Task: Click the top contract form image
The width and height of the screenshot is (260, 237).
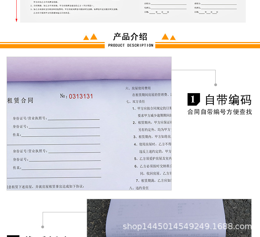Action: click(x=133, y=11)
